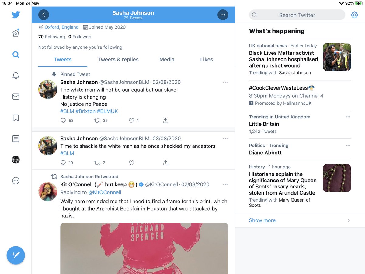365x274 pixels.
Task: Share the pinned tweet
Action: [x=165, y=121]
